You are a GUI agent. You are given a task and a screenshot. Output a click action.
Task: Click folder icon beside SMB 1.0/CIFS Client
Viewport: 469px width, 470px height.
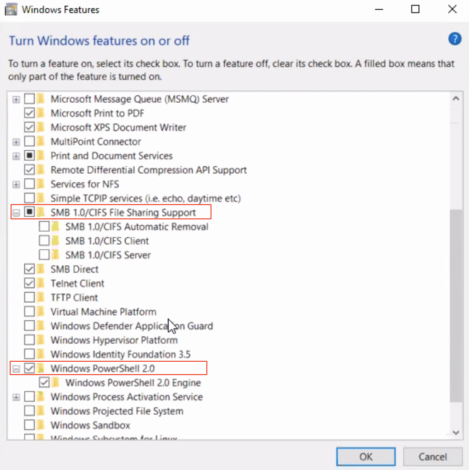tap(55, 241)
